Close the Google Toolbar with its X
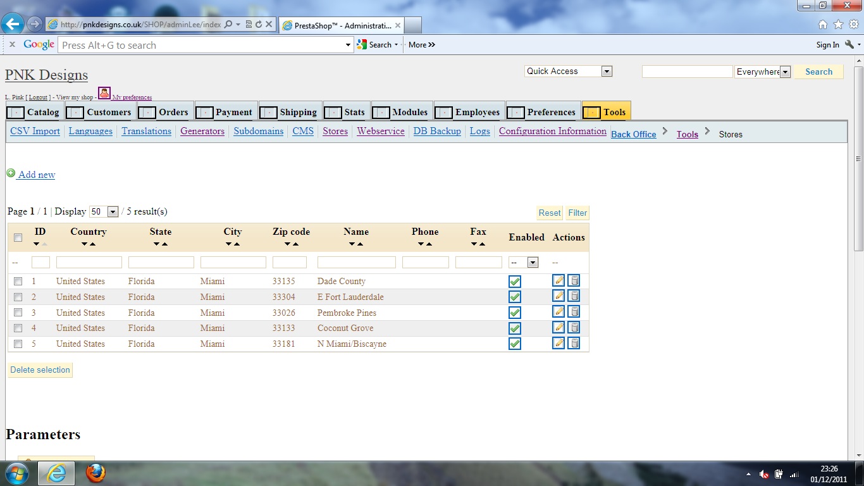Image resolution: width=864 pixels, height=486 pixels. (x=12, y=44)
